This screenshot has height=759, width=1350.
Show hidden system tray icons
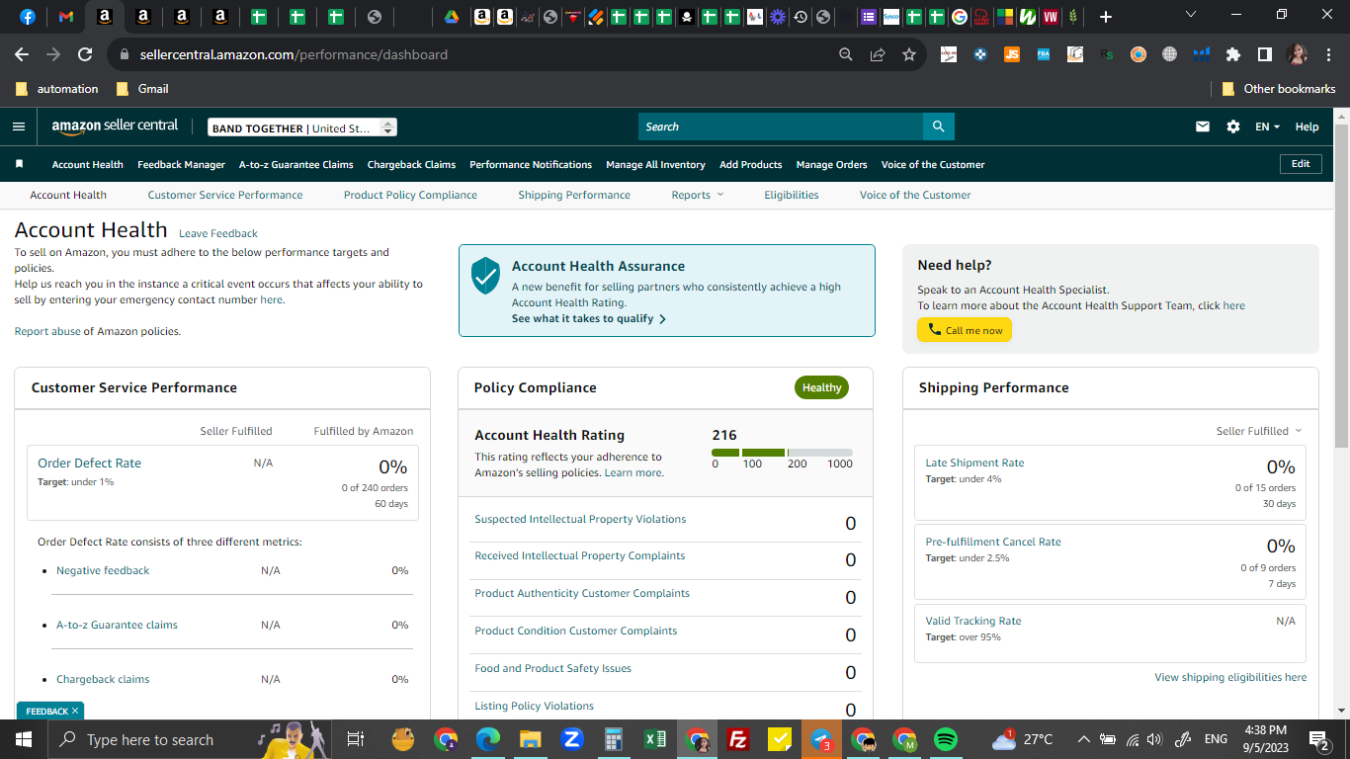coord(1084,739)
